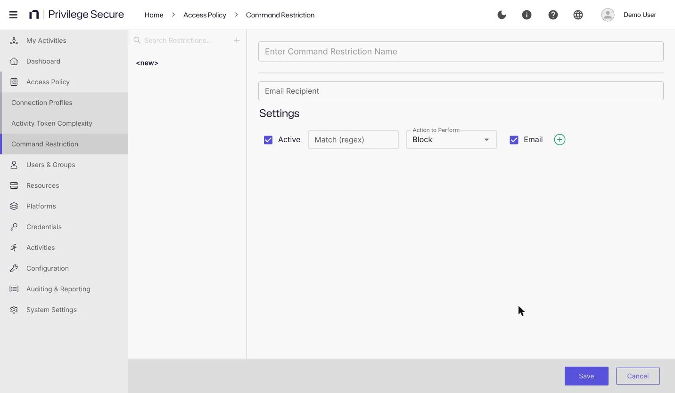This screenshot has width=675, height=393.
Task: Click the Cancel button
Action: (638, 376)
